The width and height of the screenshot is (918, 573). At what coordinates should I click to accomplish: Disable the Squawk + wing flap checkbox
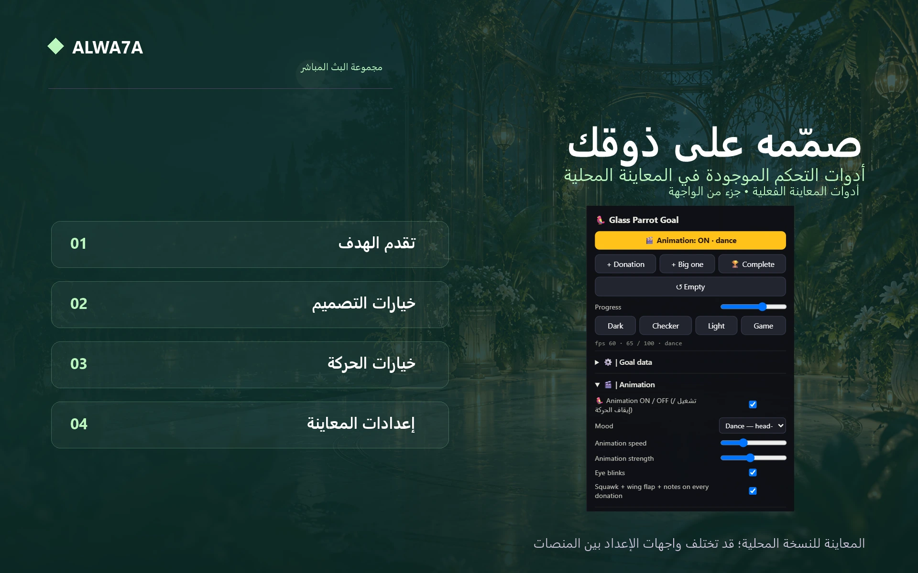point(753,491)
